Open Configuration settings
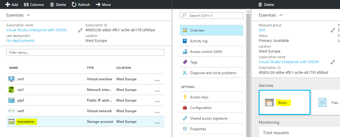This screenshot has width=340, height=137. (x=211, y=107)
